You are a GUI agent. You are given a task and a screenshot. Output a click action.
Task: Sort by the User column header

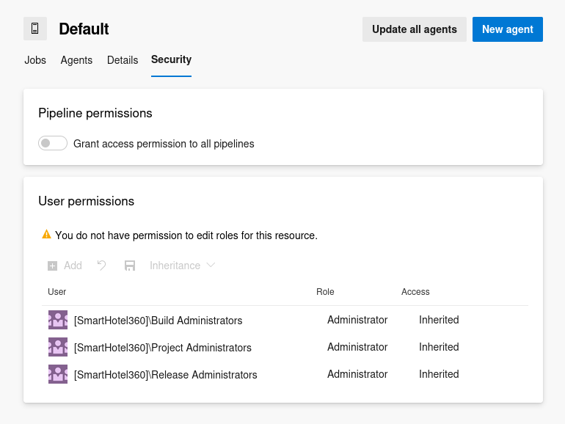pos(57,292)
